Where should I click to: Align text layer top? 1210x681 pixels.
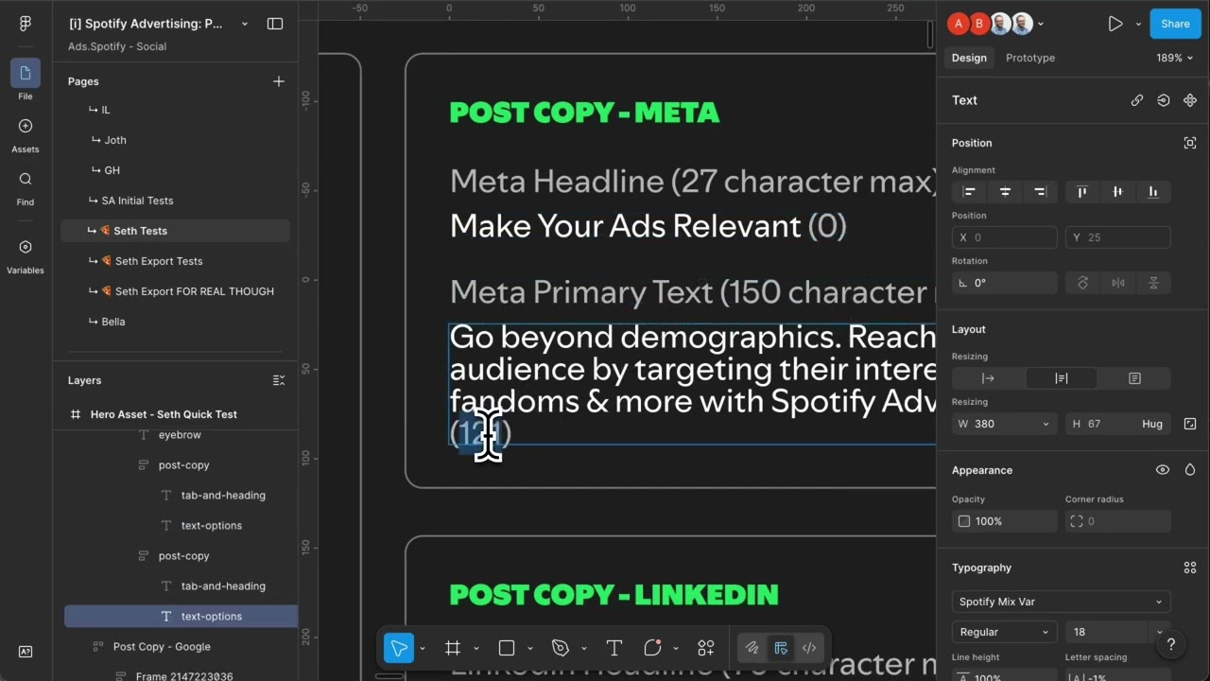click(1082, 192)
